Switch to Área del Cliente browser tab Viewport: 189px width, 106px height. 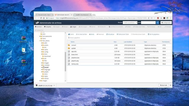pyautogui.click(x=44, y=15)
